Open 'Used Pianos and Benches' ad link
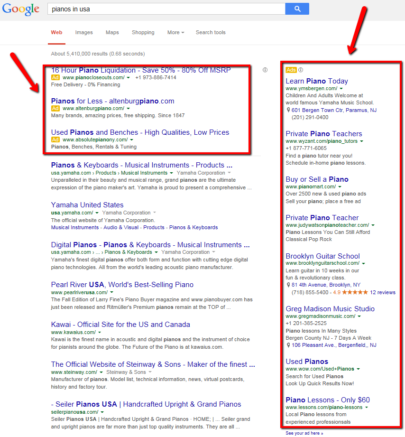This screenshot has height=437, width=405. 140,132
